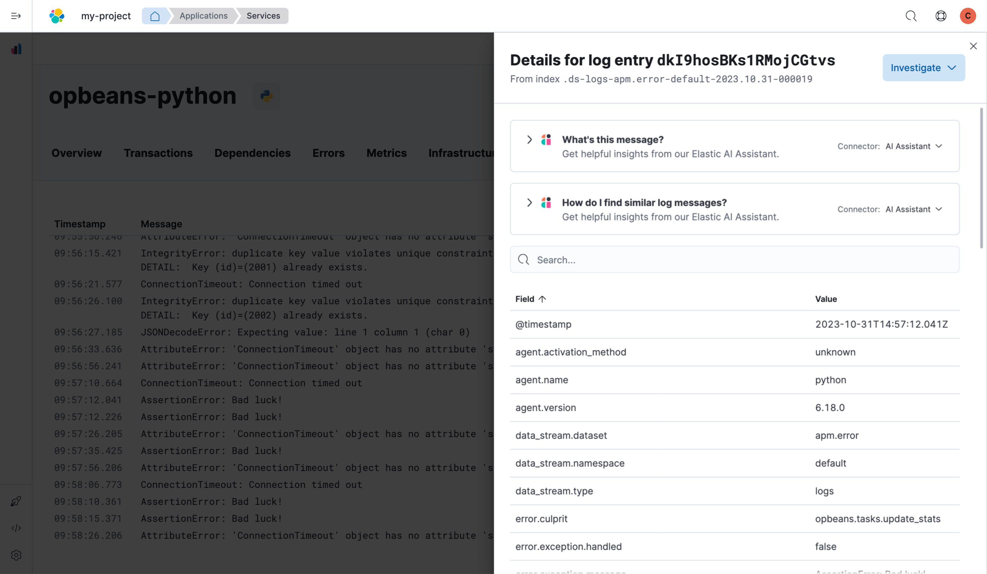Image resolution: width=987 pixels, height=574 pixels.
Task: Click the search icon in top navigation
Action: click(x=910, y=15)
